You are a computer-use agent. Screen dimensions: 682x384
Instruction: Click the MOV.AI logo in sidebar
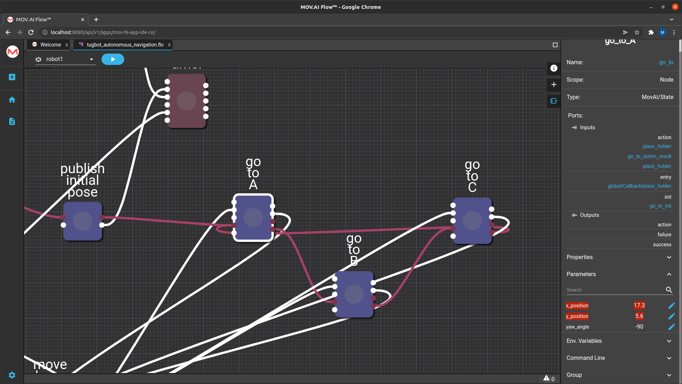click(12, 52)
